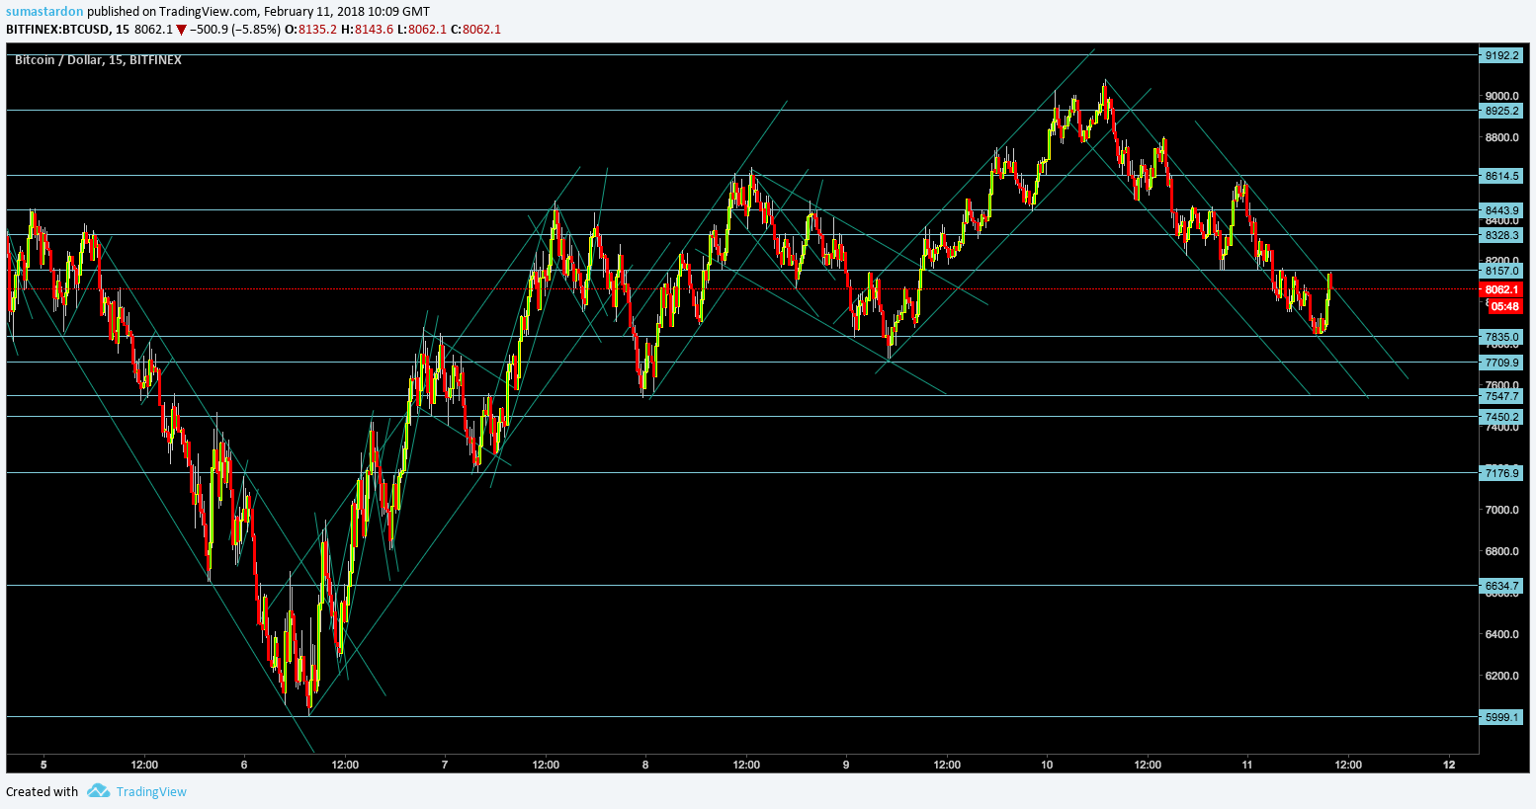
Task: Select the 8925.2 price level label
Action: tap(1500, 111)
